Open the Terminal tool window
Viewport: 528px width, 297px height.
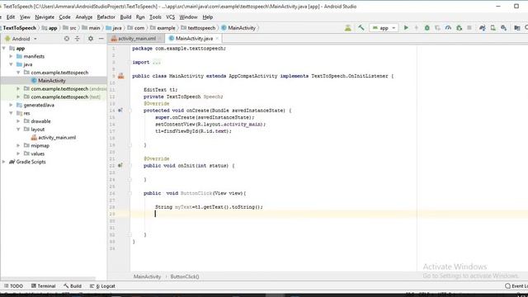pos(44,286)
